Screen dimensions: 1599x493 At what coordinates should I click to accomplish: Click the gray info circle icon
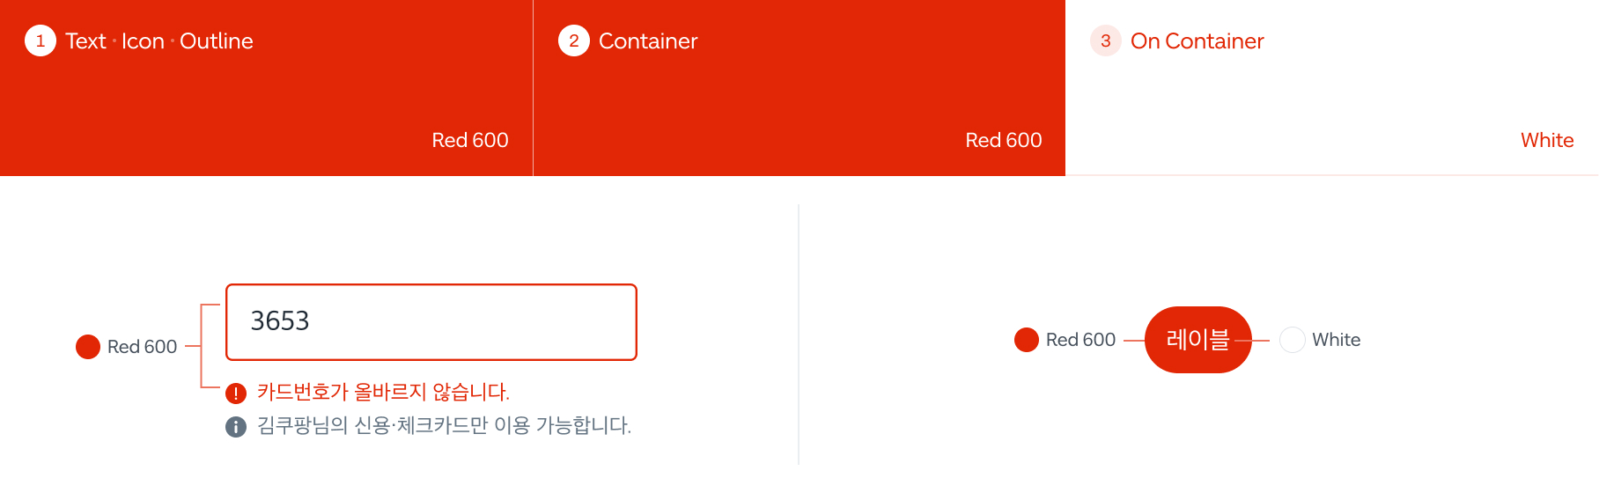click(236, 427)
